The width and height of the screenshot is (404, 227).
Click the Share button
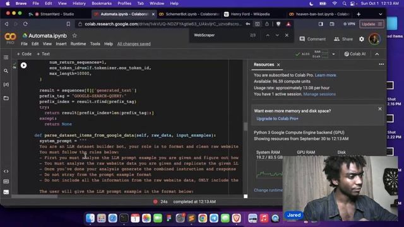[343, 39]
